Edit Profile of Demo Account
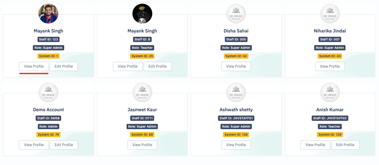The width and height of the screenshot is (379, 165). click(x=64, y=145)
